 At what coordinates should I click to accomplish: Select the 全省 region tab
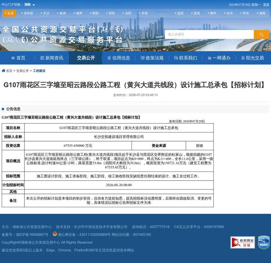9,13
